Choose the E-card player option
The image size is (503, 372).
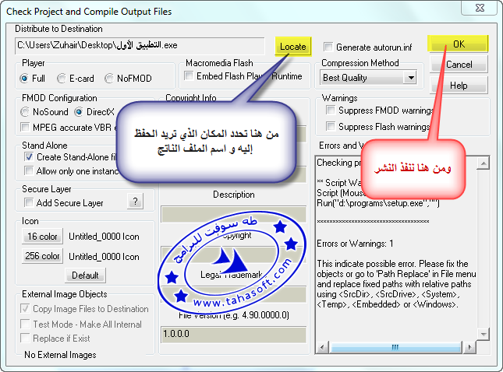tap(62, 79)
